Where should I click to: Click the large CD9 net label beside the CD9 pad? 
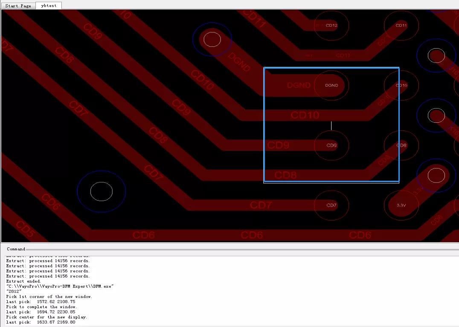278,145
